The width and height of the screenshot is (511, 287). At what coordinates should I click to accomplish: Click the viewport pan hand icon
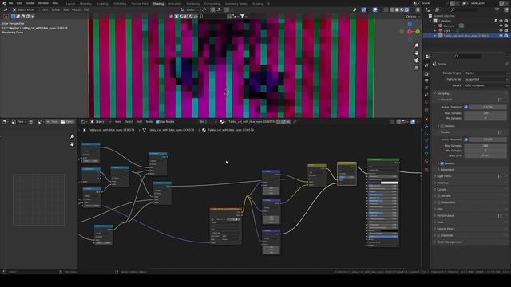coord(417,53)
